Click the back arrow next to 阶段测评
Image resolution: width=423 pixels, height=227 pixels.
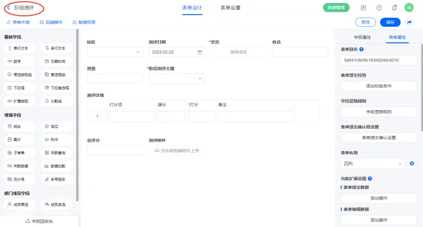9,8
